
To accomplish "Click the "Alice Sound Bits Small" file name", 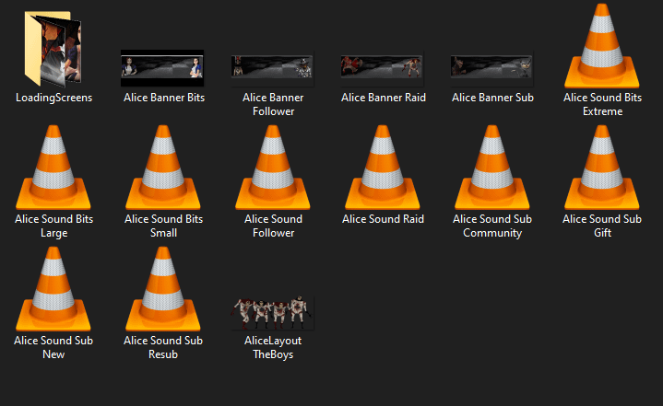I will [163, 226].
